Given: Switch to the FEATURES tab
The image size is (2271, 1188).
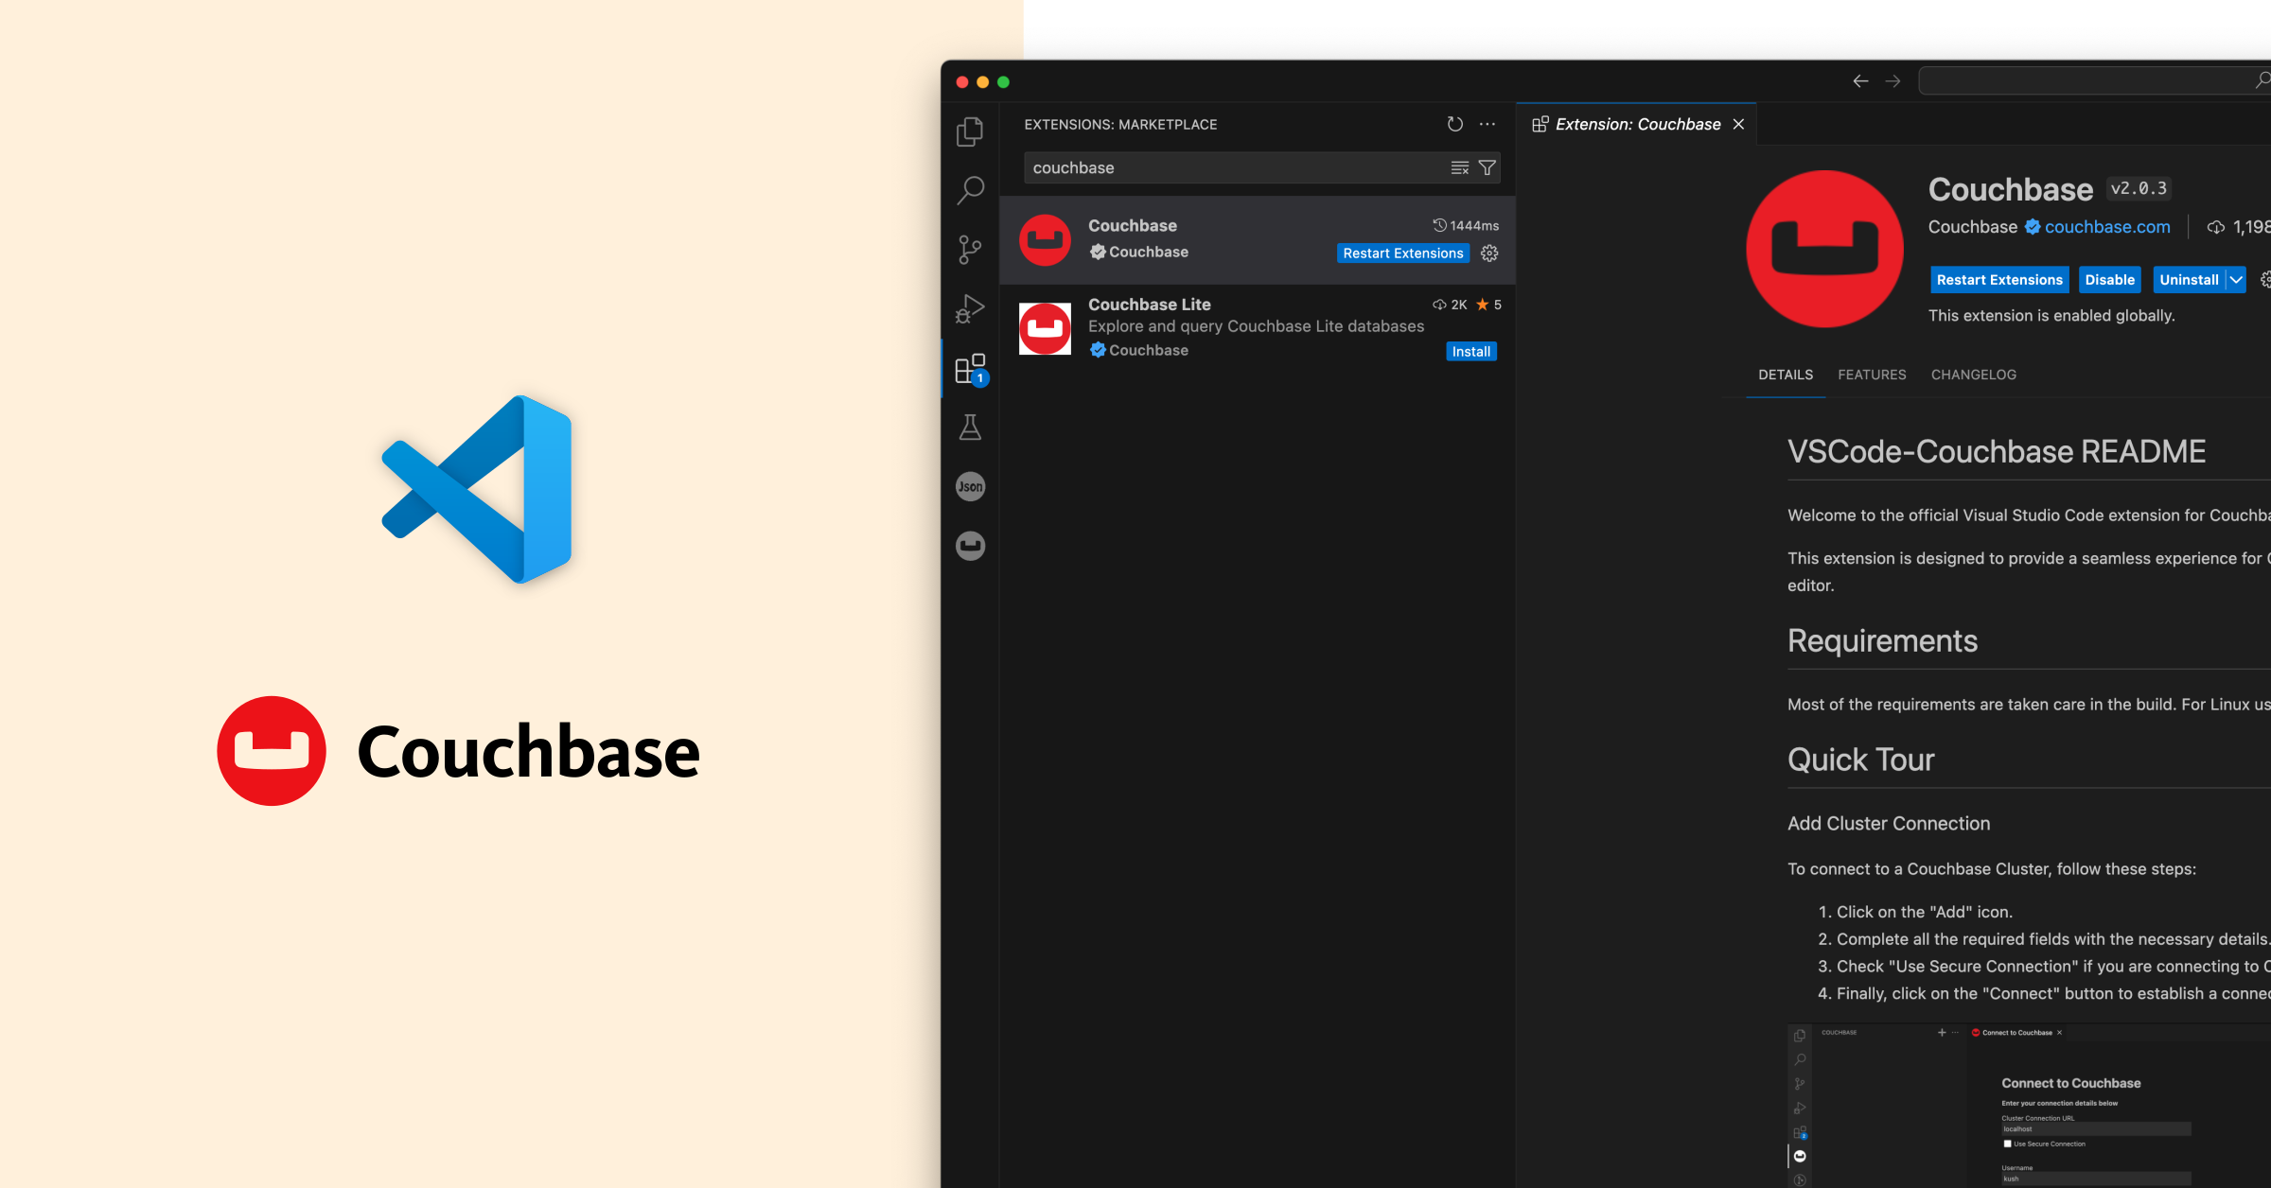Looking at the screenshot, I should pyautogui.click(x=1872, y=375).
